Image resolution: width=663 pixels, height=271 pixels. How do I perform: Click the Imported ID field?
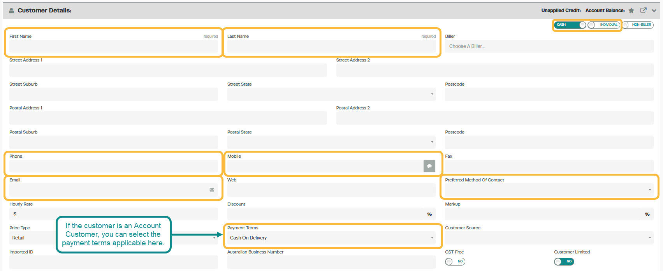(x=113, y=262)
